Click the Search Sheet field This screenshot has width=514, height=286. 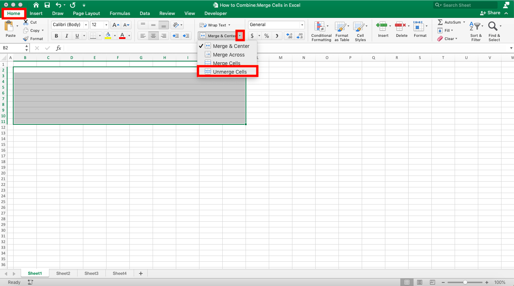point(466,5)
